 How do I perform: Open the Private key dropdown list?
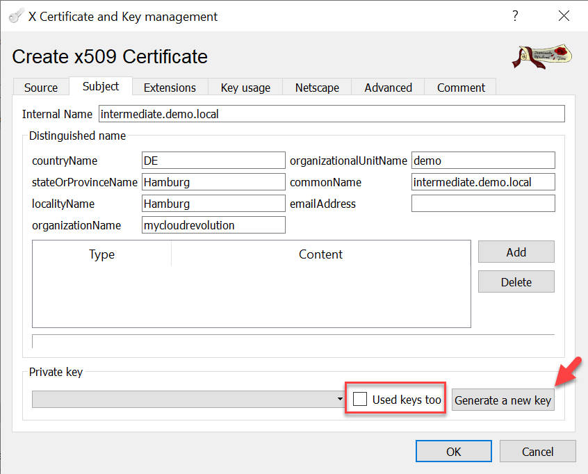pos(188,400)
